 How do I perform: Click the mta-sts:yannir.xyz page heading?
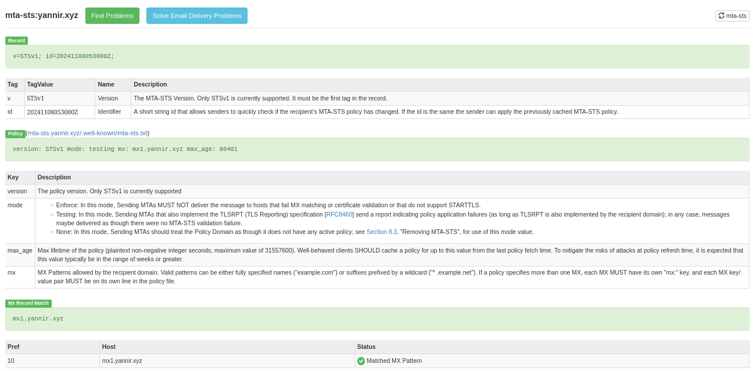tap(42, 15)
